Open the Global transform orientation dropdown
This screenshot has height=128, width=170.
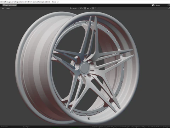[74, 8]
